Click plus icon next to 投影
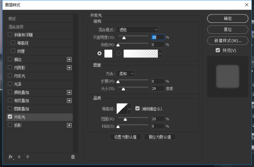The width and height of the screenshot is (254, 167). (69, 125)
